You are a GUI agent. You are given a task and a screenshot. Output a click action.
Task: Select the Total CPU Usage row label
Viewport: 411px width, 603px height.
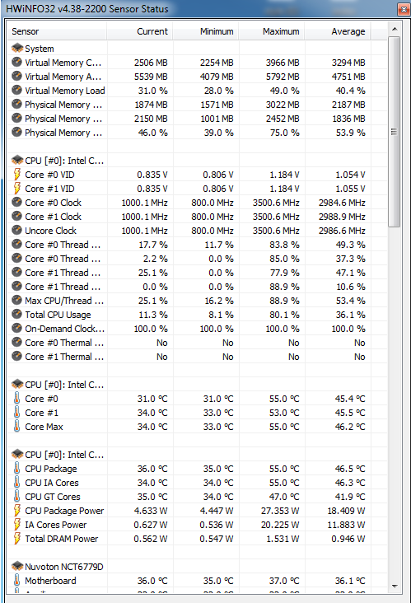tap(58, 315)
